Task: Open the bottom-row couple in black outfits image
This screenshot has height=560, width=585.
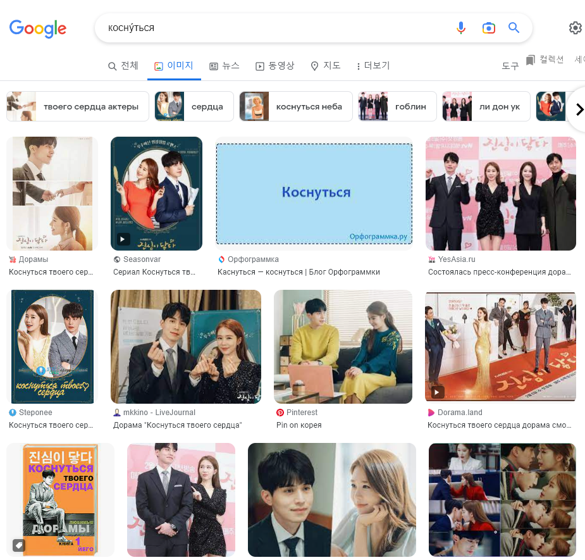Action: point(181,499)
